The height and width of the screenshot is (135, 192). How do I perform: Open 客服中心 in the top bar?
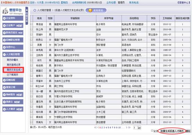click(184, 2)
